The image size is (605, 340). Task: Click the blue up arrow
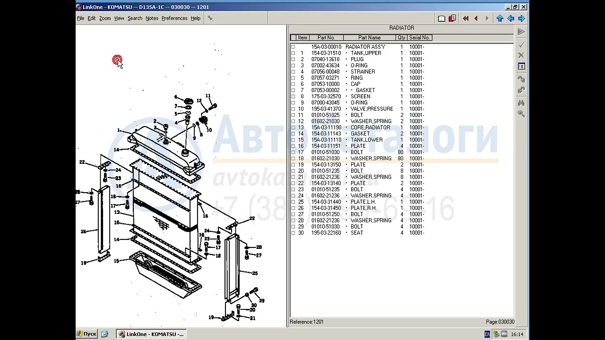pos(500,18)
